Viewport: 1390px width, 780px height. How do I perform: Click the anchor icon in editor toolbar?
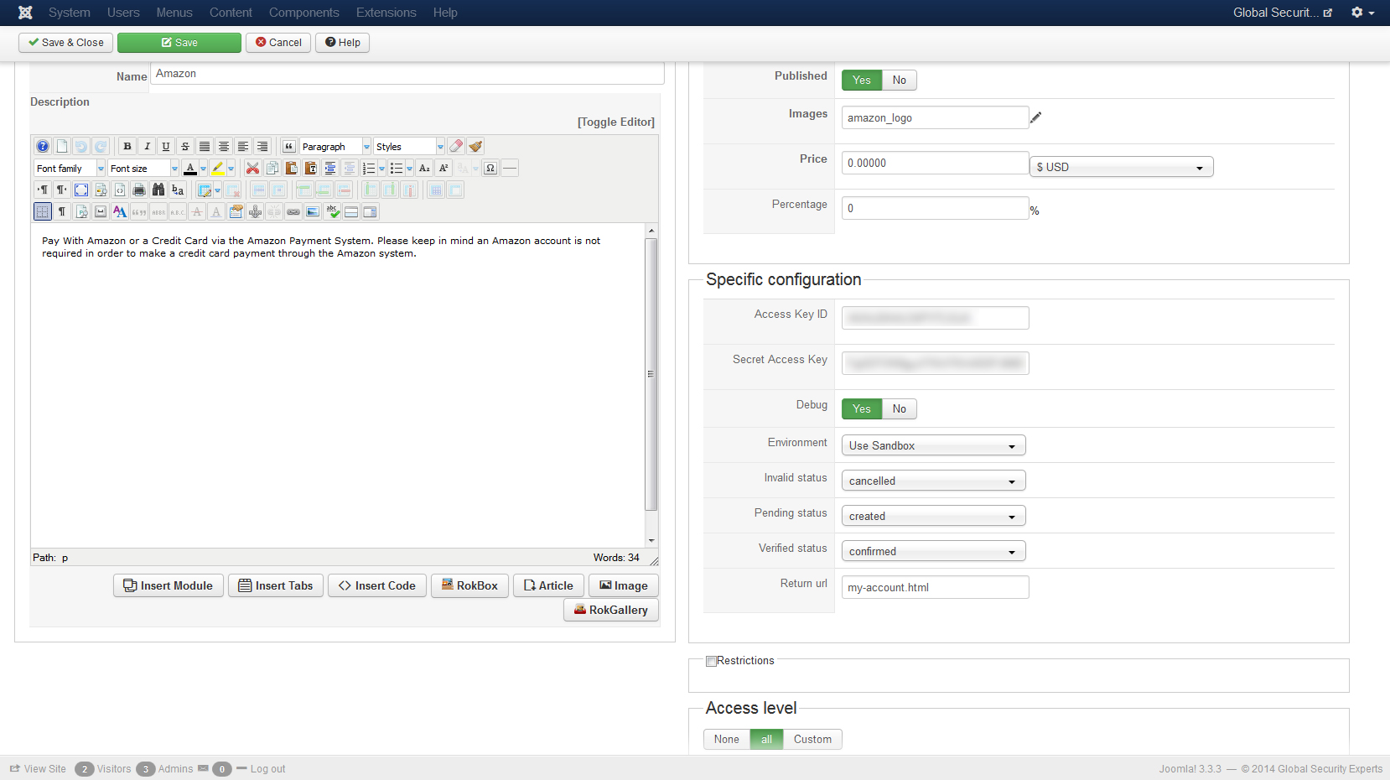[255, 211]
